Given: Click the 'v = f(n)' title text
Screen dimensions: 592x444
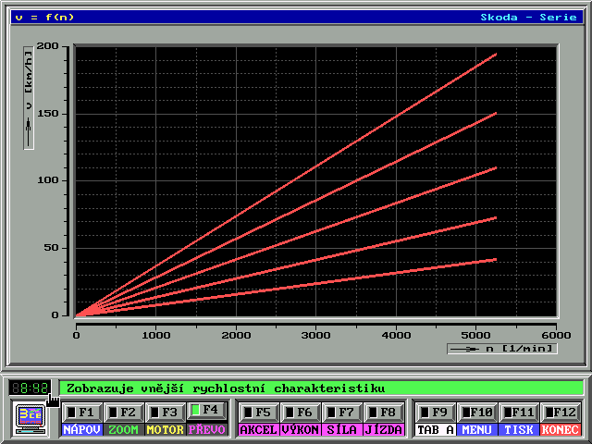Looking at the screenshot, I should coord(44,17).
